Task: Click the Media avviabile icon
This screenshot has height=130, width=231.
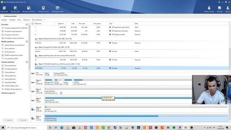Action: click(x=209, y=9)
